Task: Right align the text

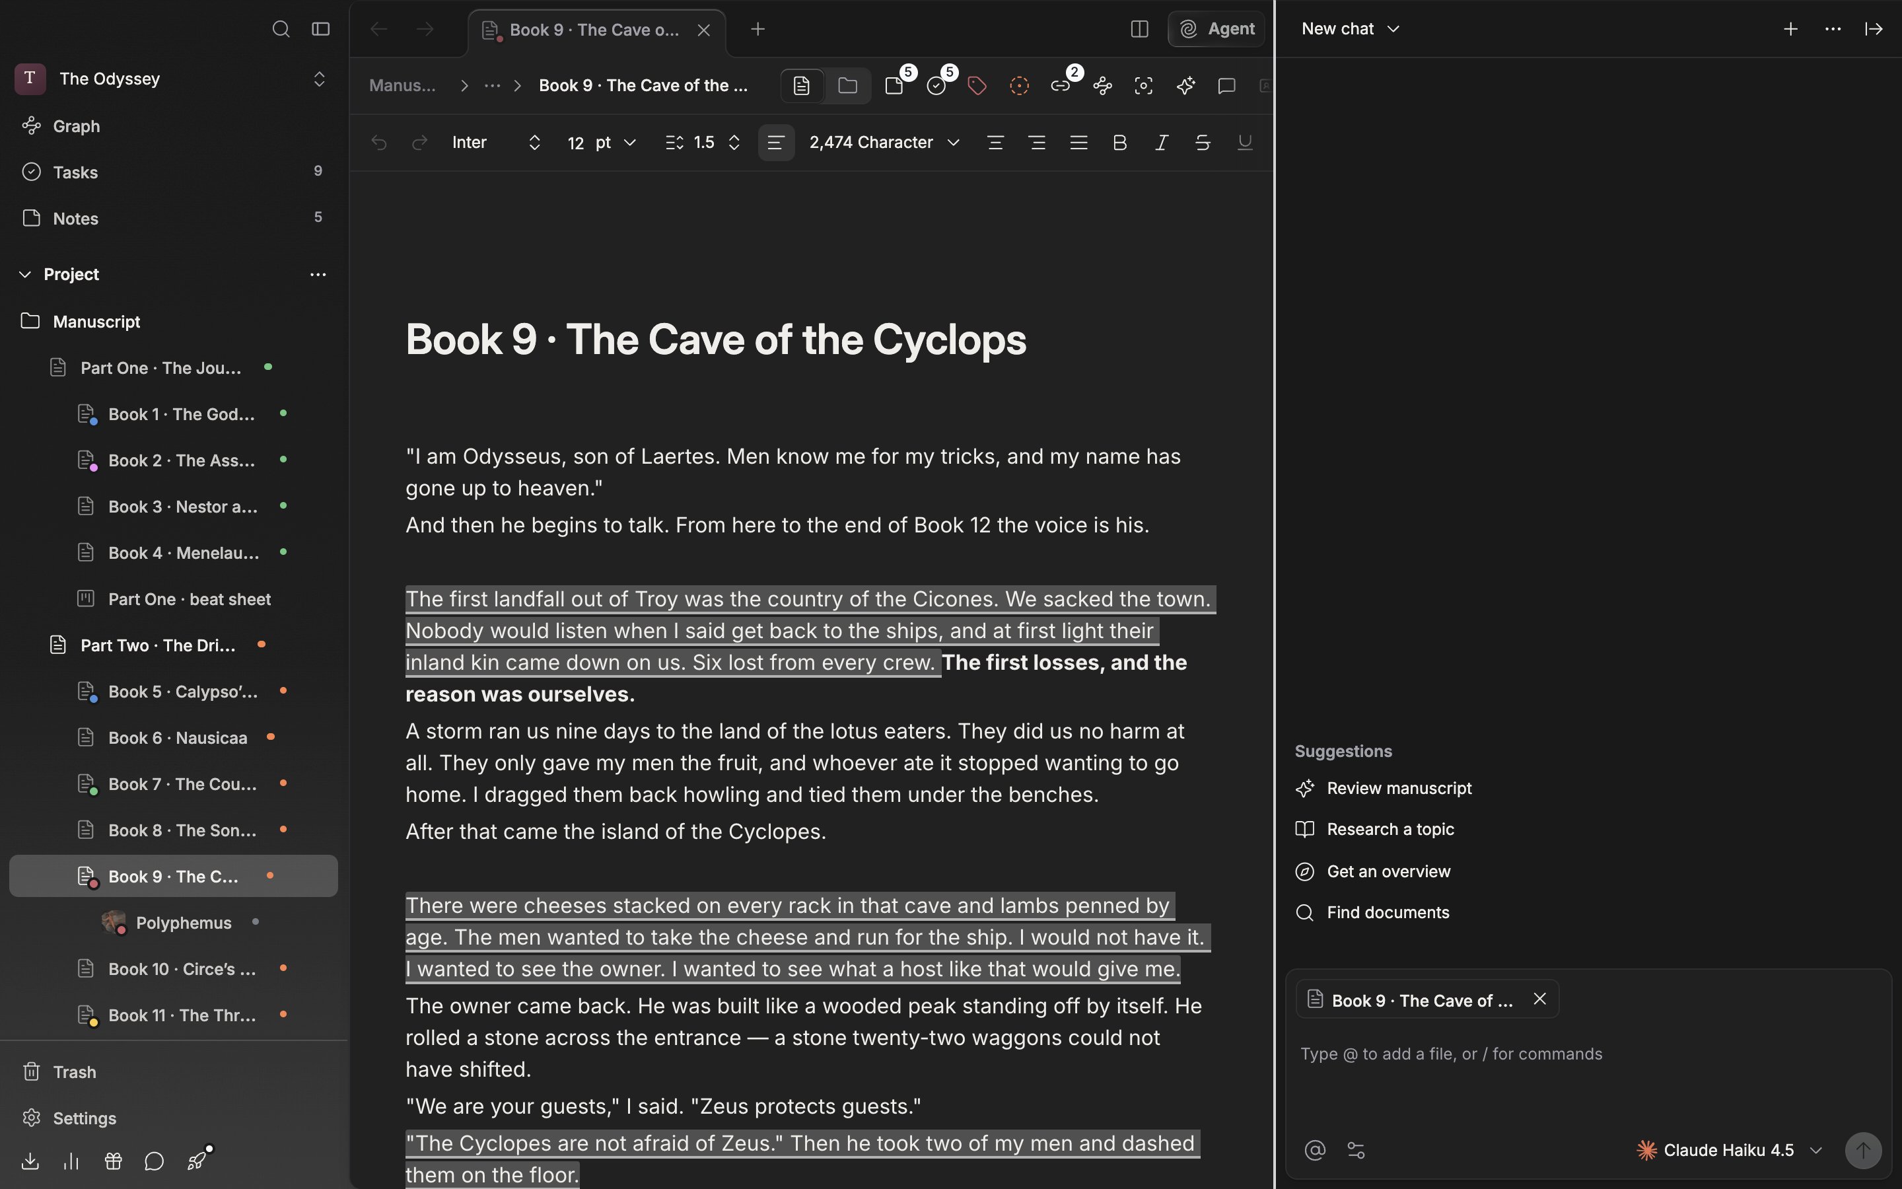Action: [x=1037, y=142]
